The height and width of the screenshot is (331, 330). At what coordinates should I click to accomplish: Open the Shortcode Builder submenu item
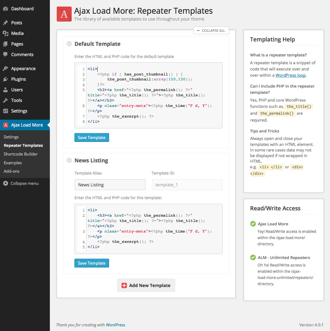[21, 154]
